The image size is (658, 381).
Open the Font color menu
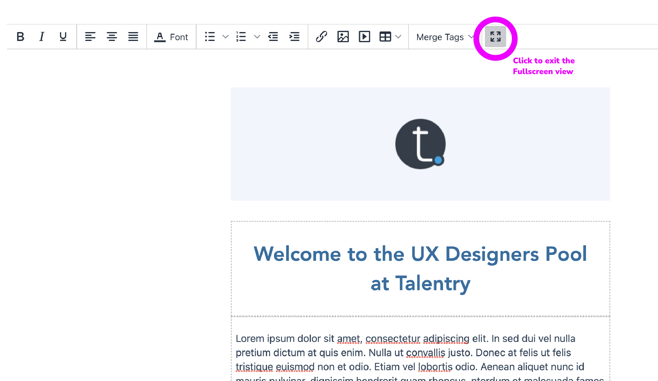click(x=171, y=37)
